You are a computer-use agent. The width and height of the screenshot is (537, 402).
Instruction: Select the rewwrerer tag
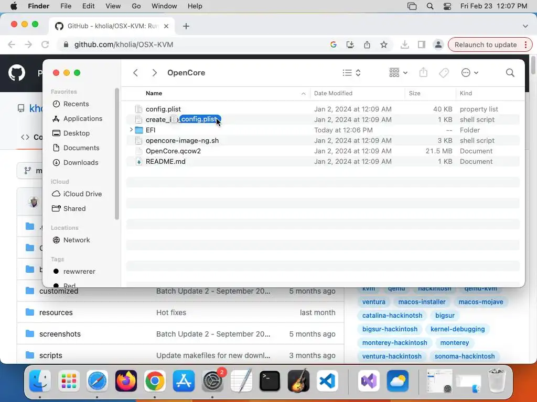pyautogui.click(x=74, y=272)
